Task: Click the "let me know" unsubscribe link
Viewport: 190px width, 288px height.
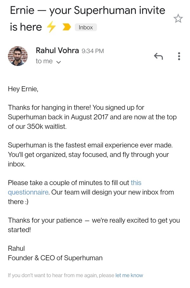Action: pyautogui.click(x=129, y=275)
